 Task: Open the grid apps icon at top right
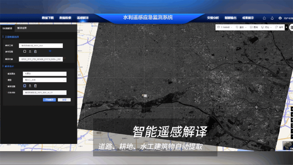292,27
